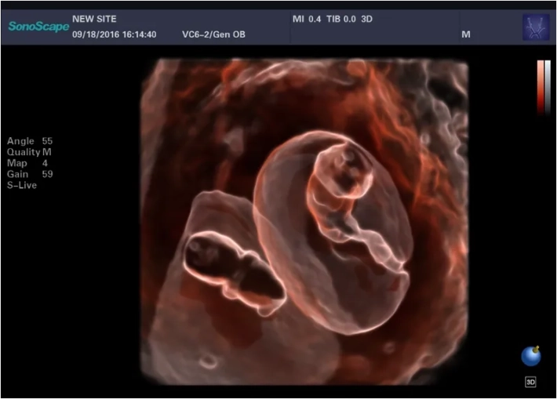The width and height of the screenshot is (557, 399).
Task: Click the white grayscale bar
Action: 548,86
